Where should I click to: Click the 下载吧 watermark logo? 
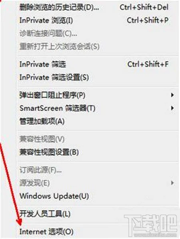tap(151, 225)
